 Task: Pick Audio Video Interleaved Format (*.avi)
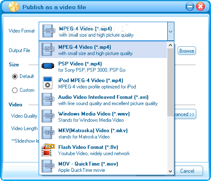tap(103, 100)
